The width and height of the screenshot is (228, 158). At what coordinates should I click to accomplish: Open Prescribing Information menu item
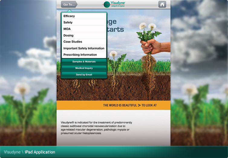point(84,55)
